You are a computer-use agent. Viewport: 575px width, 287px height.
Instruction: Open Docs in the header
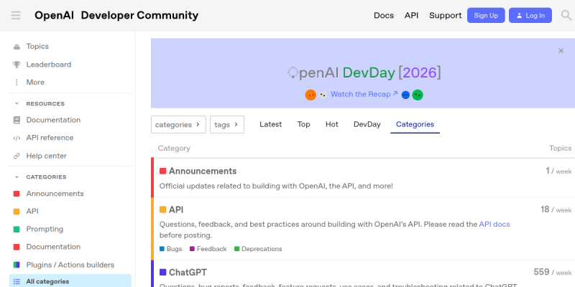(x=384, y=15)
